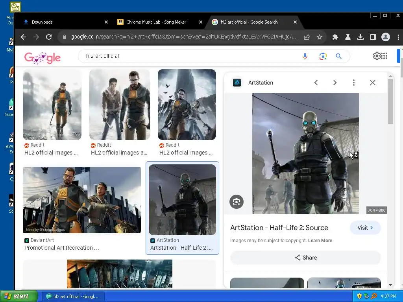This screenshot has width=403, height=302.
Task: Select ArtStation Combine soldier thumbnail in results
Action: [183, 200]
